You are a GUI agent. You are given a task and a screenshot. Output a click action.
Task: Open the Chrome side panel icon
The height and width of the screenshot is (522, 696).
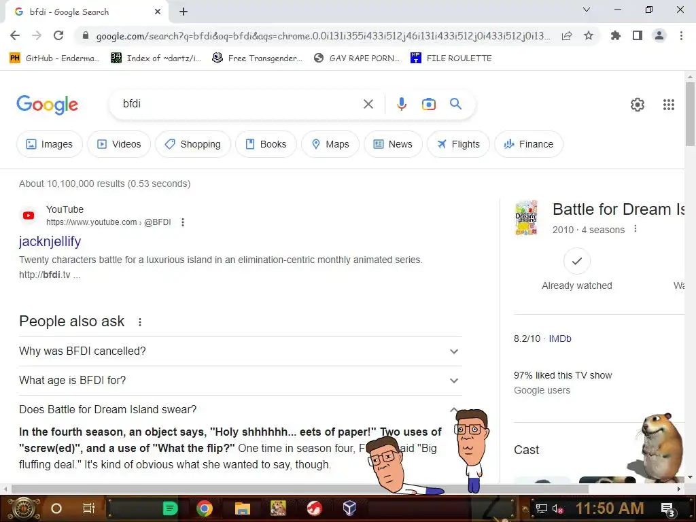click(638, 35)
